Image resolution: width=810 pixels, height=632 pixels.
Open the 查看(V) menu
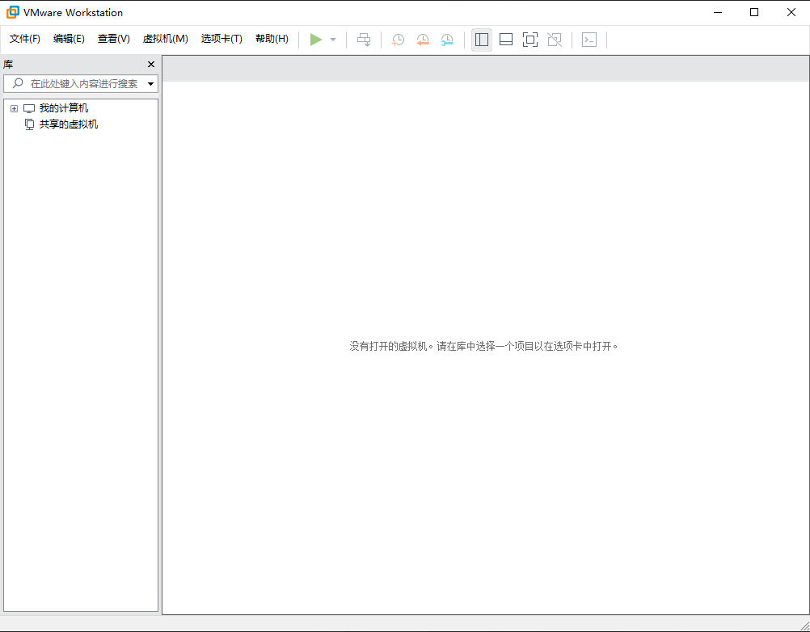click(114, 40)
